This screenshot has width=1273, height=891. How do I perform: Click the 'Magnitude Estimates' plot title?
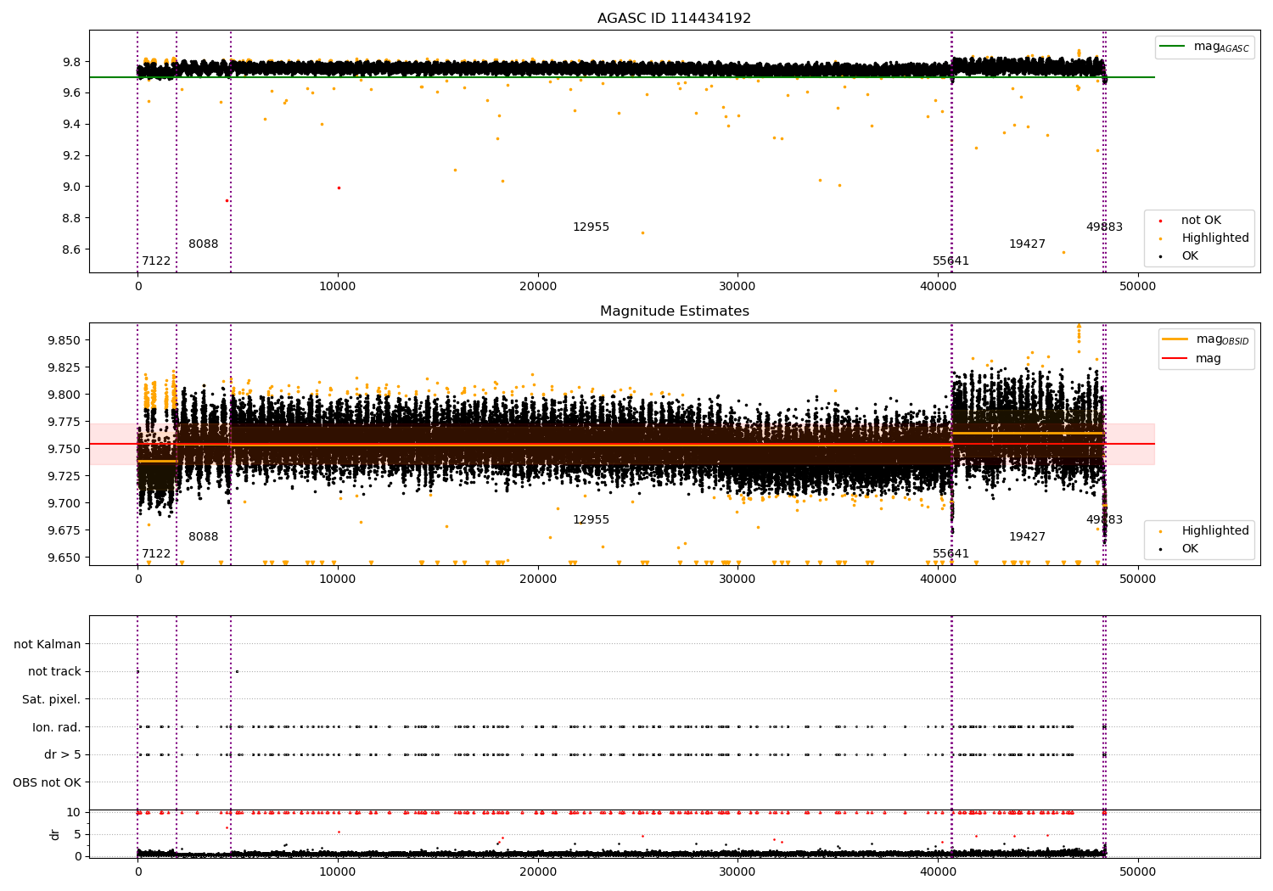pyautogui.click(x=674, y=311)
